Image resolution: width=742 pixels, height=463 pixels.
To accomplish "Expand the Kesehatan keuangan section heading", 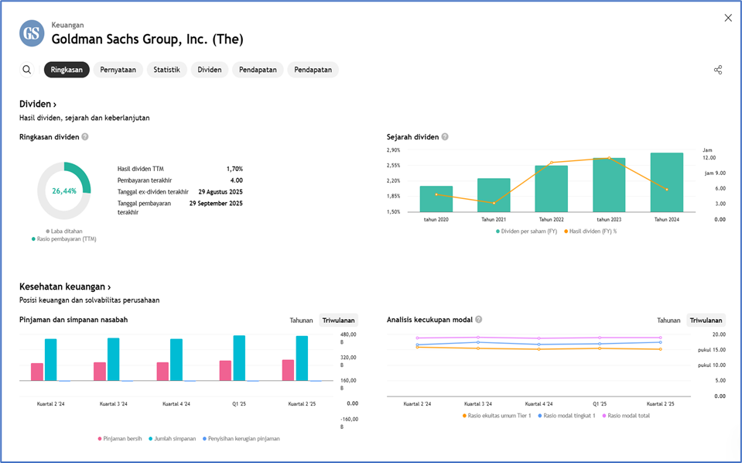I will click(x=65, y=286).
